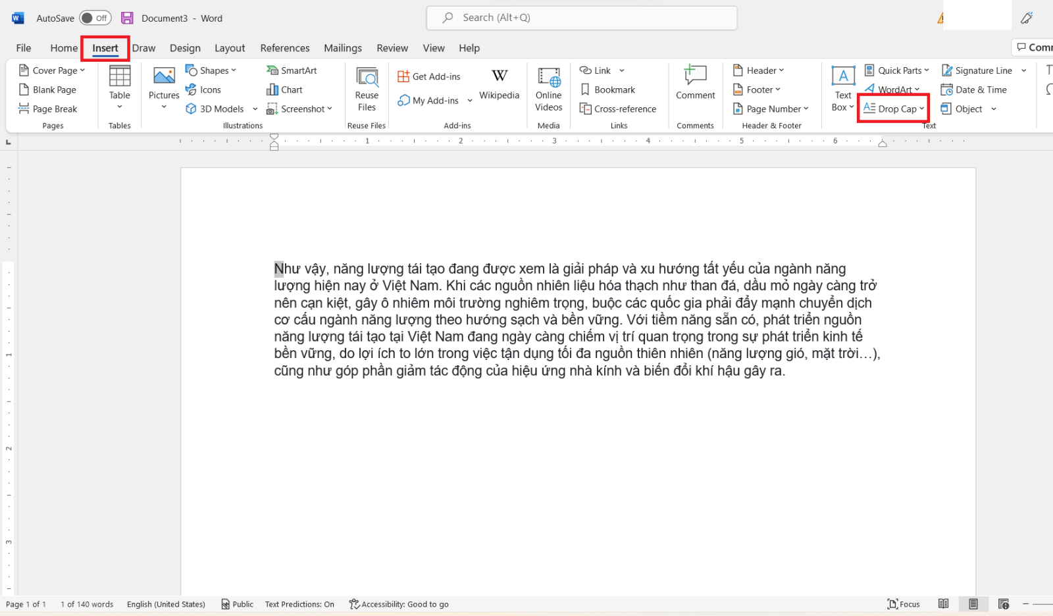Switch to Read Mode view in status bar

tap(943, 603)
